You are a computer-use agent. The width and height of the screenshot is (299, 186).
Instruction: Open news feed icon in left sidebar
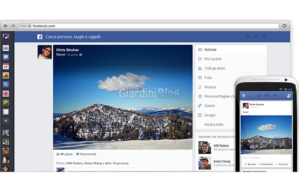5,48
